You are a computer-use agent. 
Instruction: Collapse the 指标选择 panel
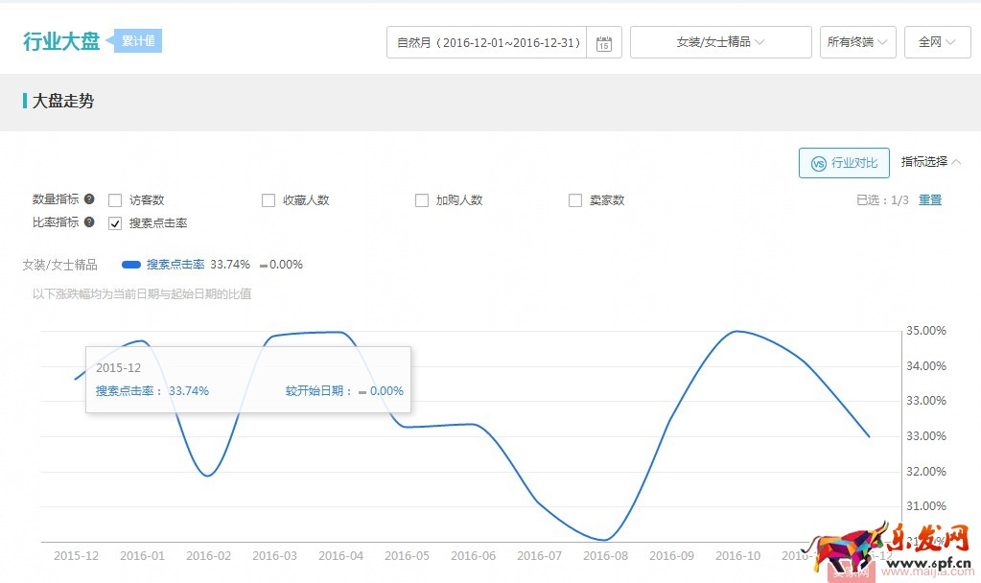[931, 162]
